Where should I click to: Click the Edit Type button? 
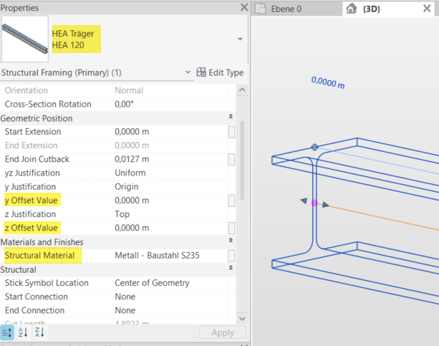point(220,72)
